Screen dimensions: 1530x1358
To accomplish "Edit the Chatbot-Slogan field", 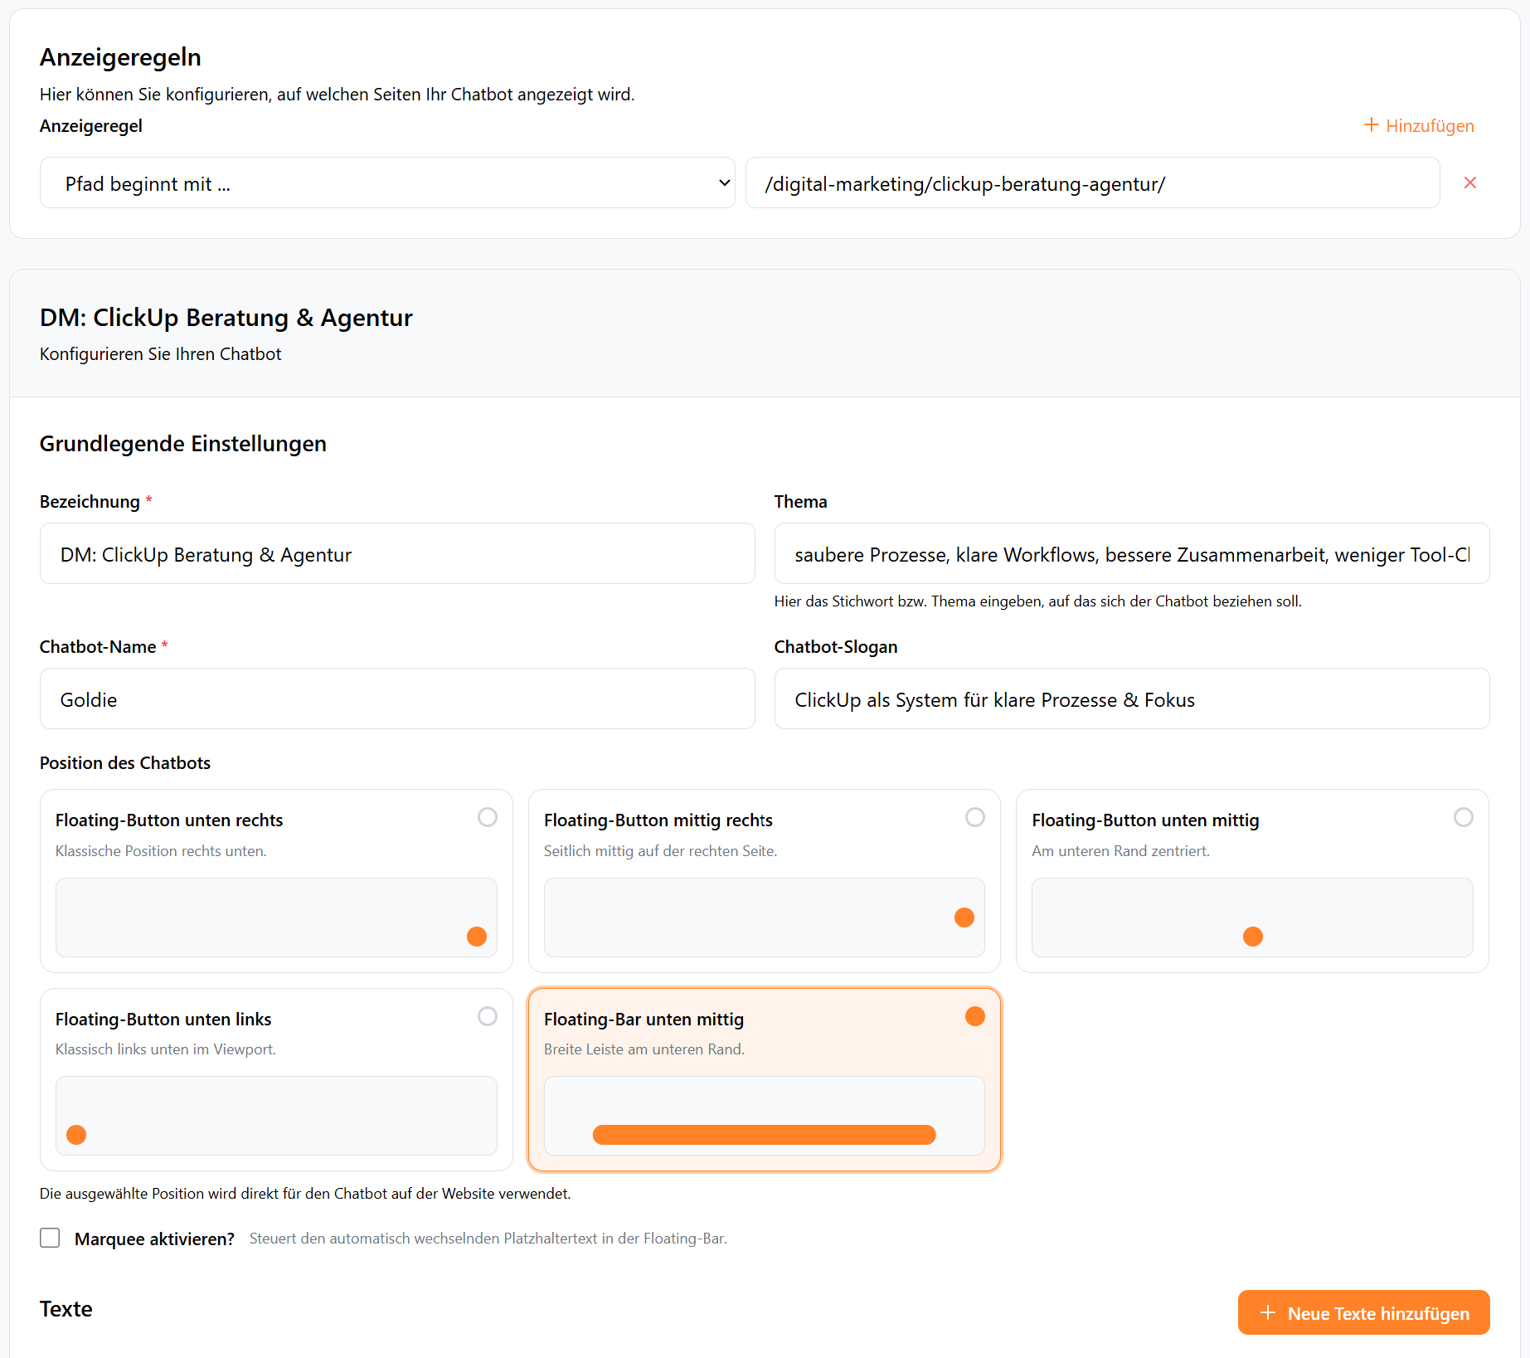I will pos(1131,698).
